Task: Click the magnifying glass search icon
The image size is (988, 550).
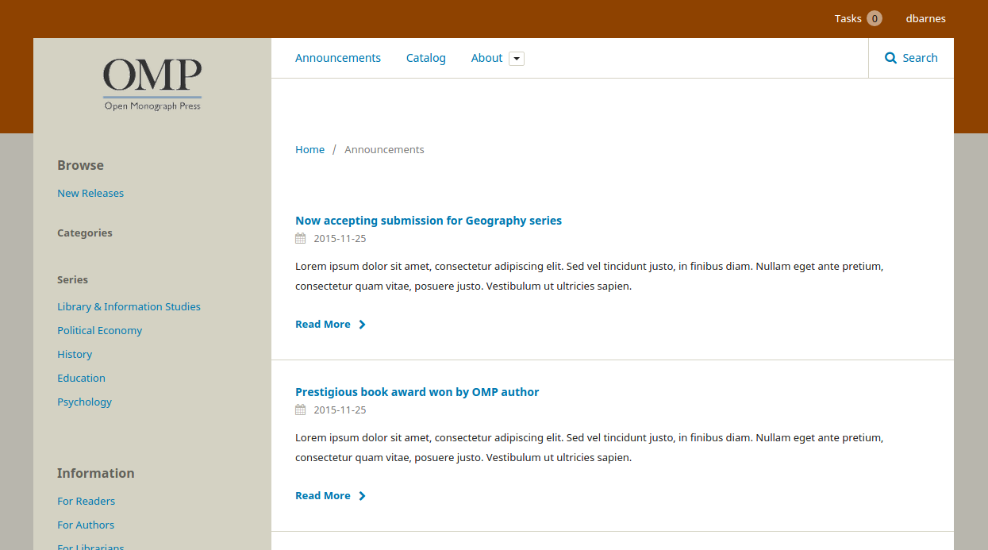Action: [x=890, y=58]
